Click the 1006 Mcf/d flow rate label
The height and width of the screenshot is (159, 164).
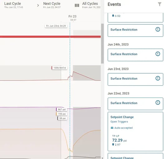click(60, 68)
